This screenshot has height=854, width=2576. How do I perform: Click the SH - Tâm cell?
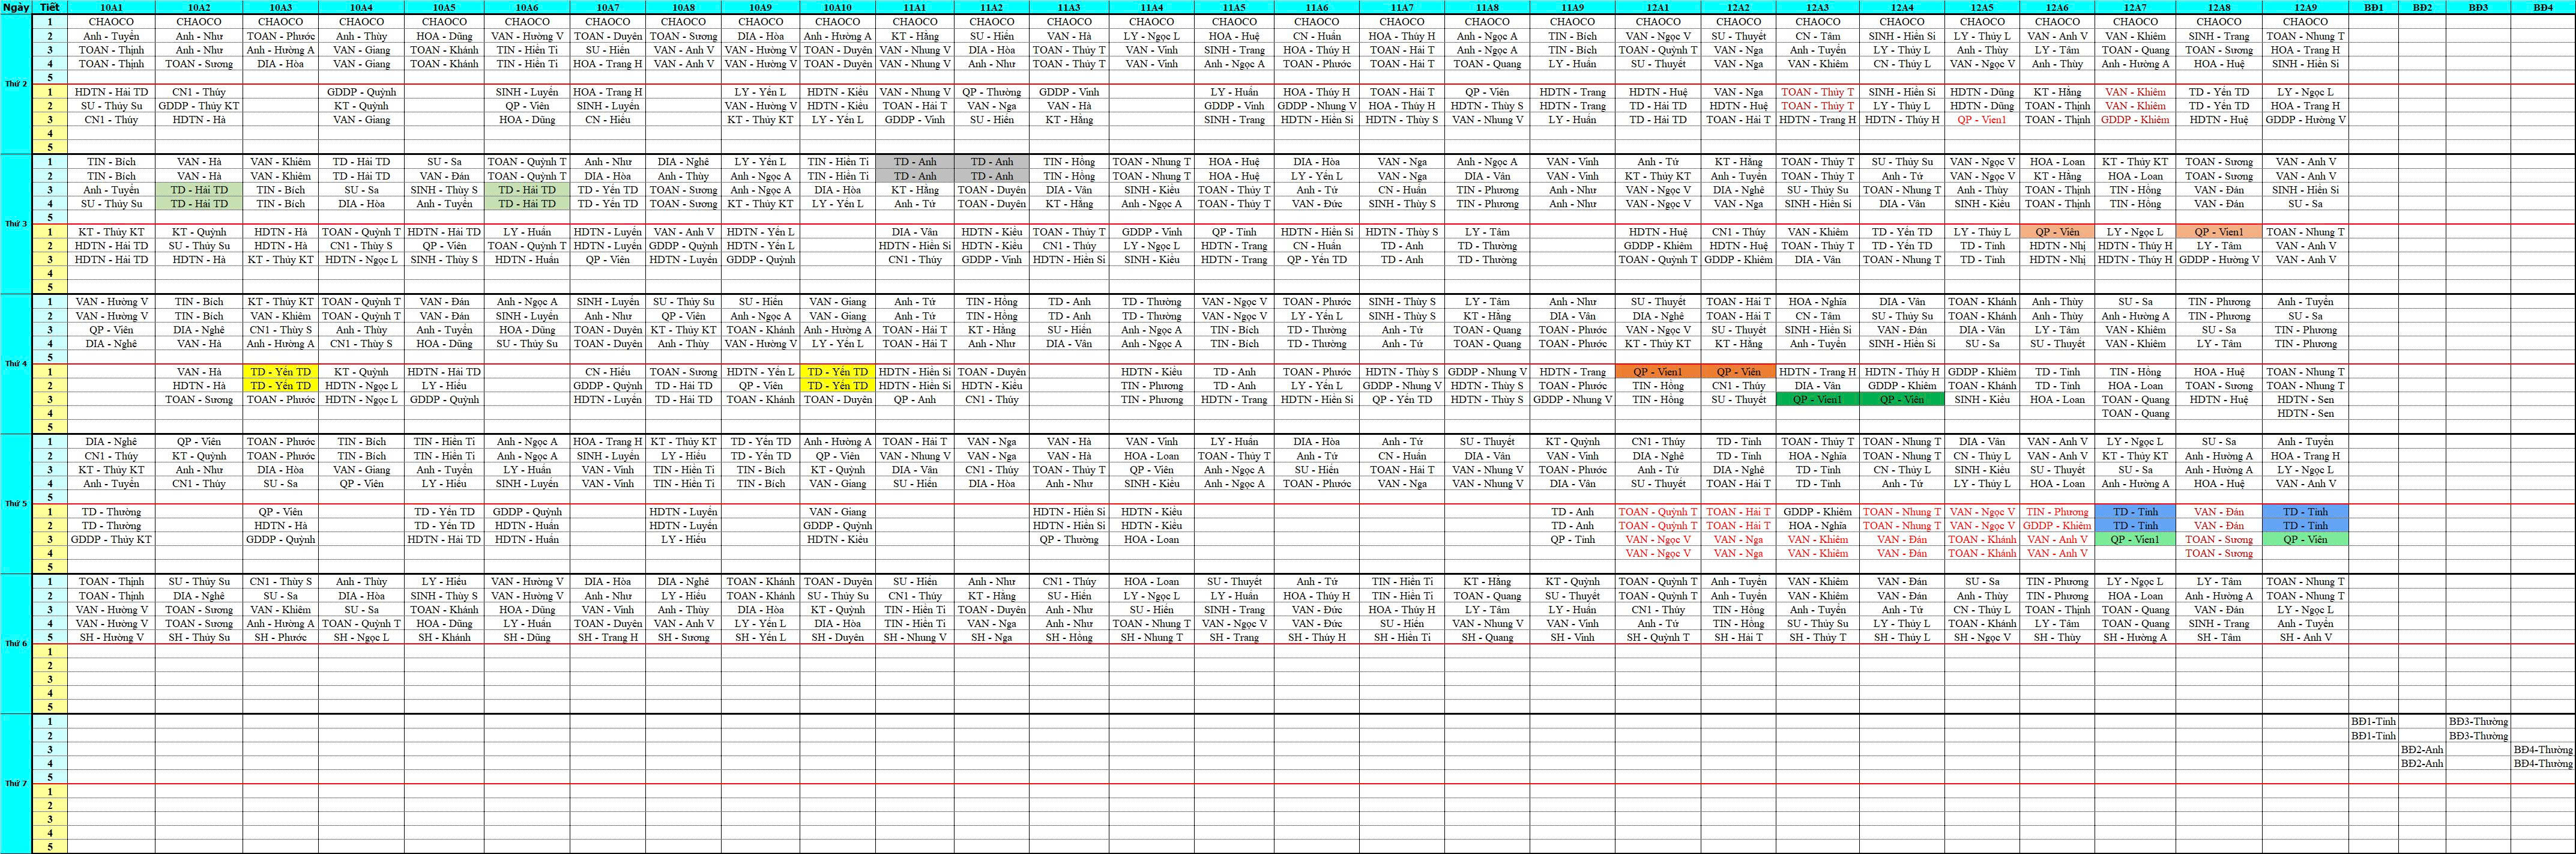point(2218,638)
